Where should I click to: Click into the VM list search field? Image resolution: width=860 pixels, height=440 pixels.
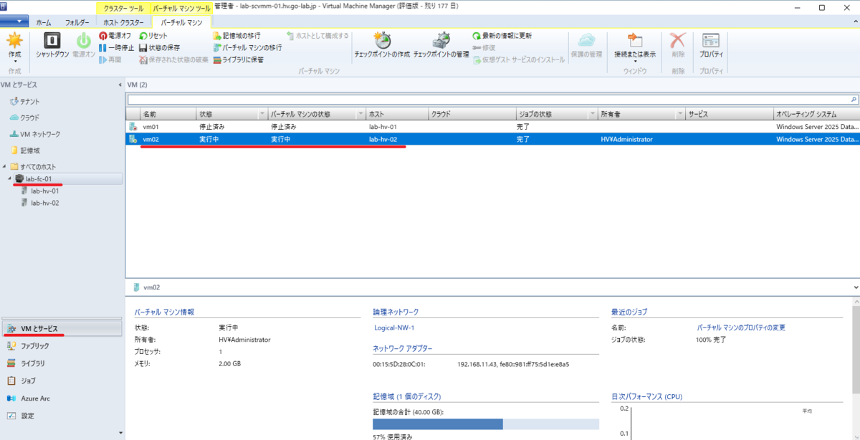coord(487,100)
